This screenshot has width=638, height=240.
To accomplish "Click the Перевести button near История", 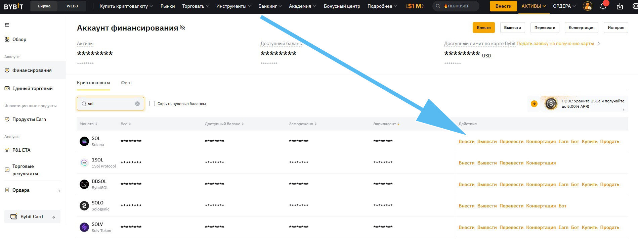I will 545,28.
